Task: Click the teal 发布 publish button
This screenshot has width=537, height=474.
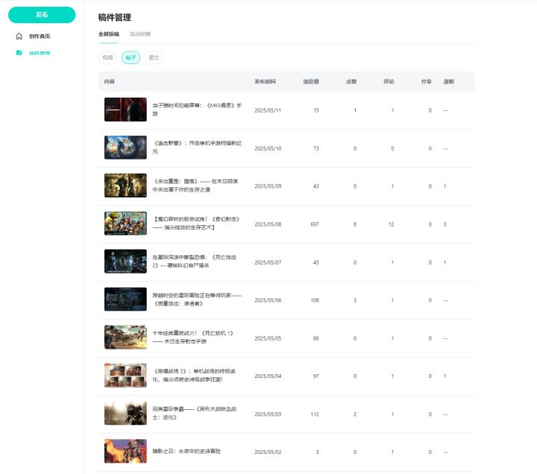Action: pos(42,15)
